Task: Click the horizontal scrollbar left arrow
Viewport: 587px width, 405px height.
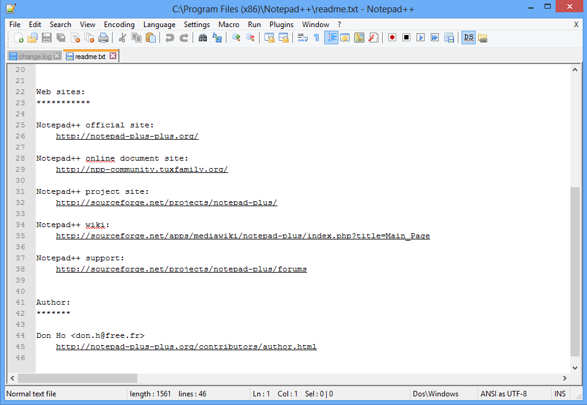Action: point(12,379)
